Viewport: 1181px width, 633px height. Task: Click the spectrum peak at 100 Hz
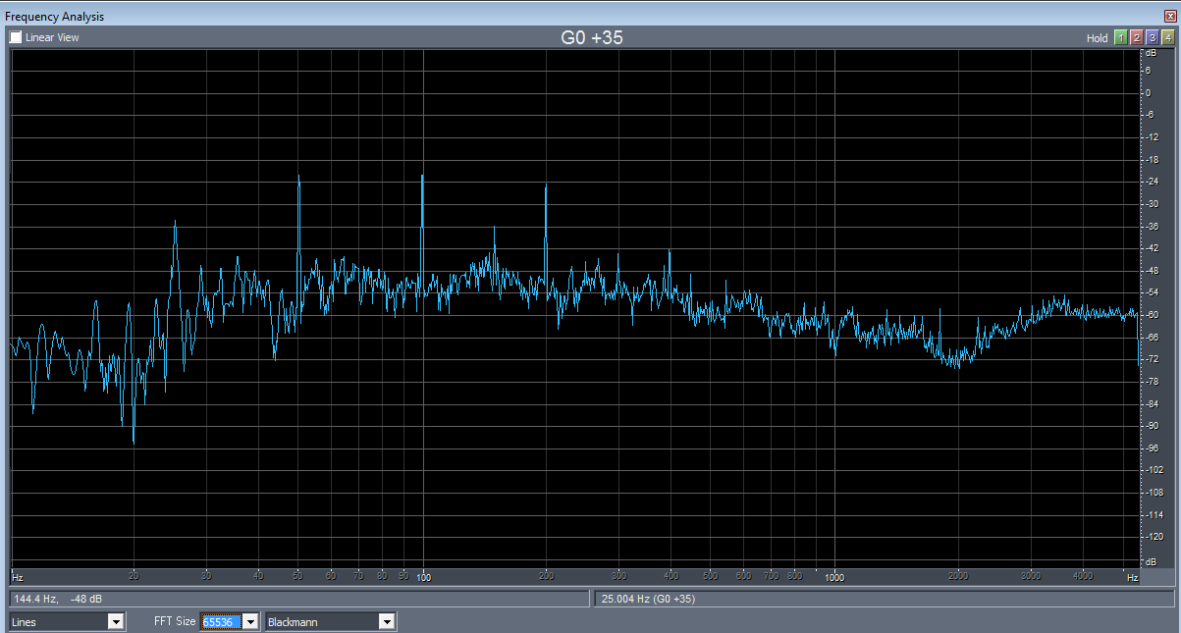point(422,179)
